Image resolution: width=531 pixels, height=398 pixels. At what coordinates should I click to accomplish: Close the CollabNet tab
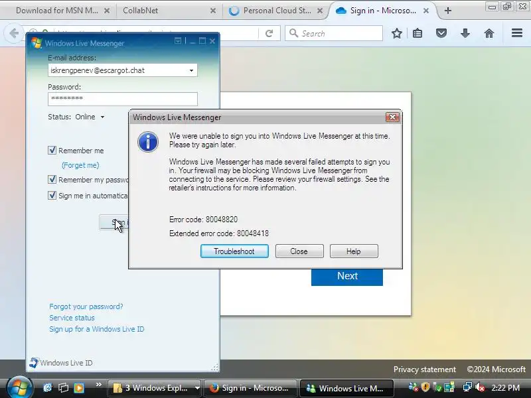[213, 11]
